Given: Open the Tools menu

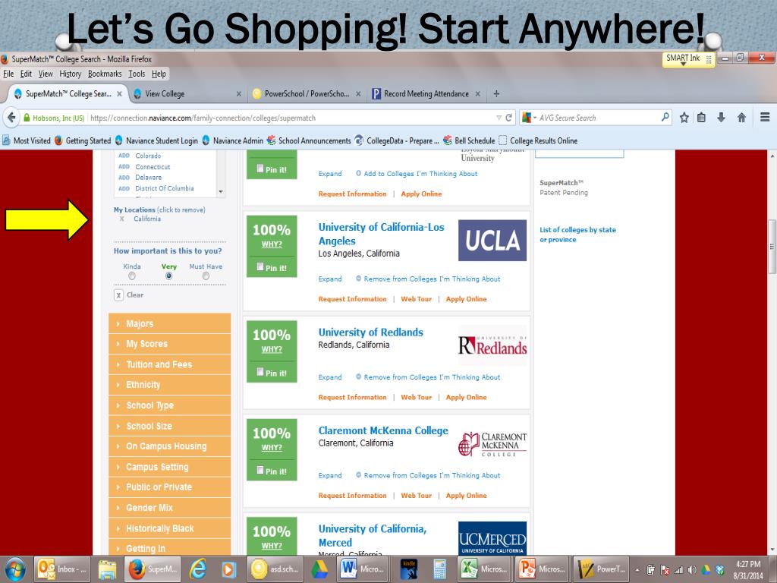Looking at the screenshot, I should [137, 74].
